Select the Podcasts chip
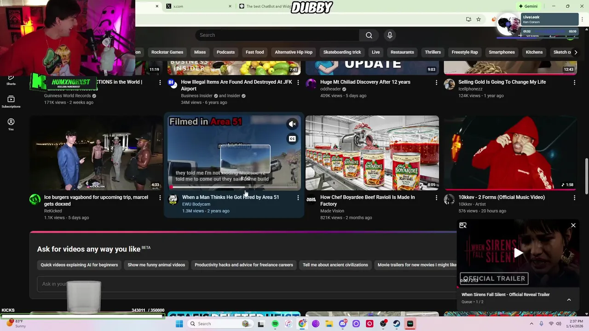 click(x=225, y=52)
